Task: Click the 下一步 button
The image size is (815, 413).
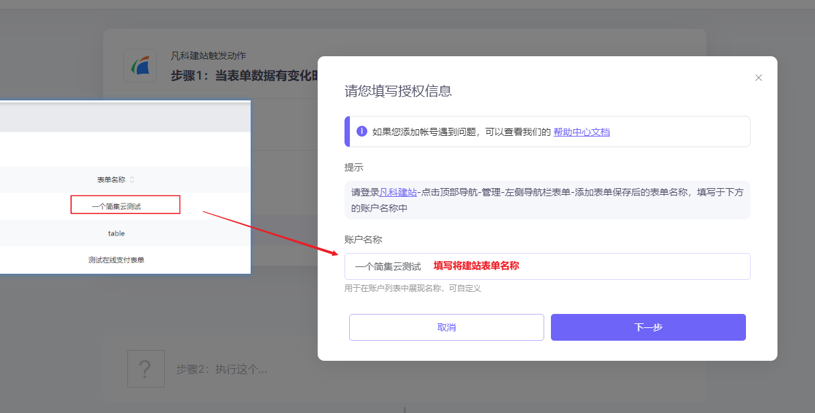Action: coord(648,327)
